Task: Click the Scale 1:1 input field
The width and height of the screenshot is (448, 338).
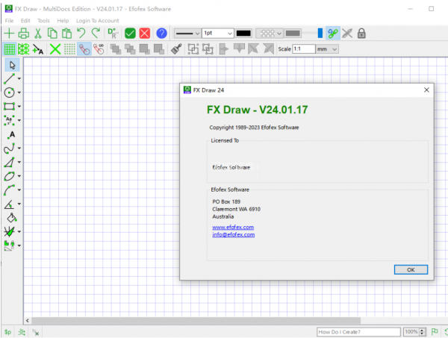Action: [x=304, y=49]
